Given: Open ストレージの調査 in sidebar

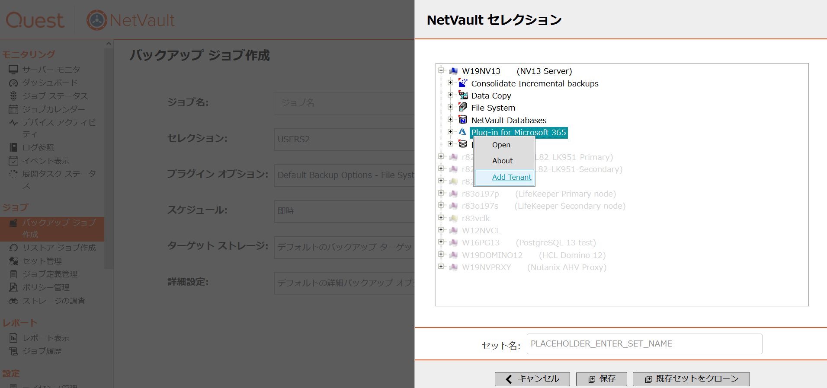Looking at the screenshot, I should 54,301.
